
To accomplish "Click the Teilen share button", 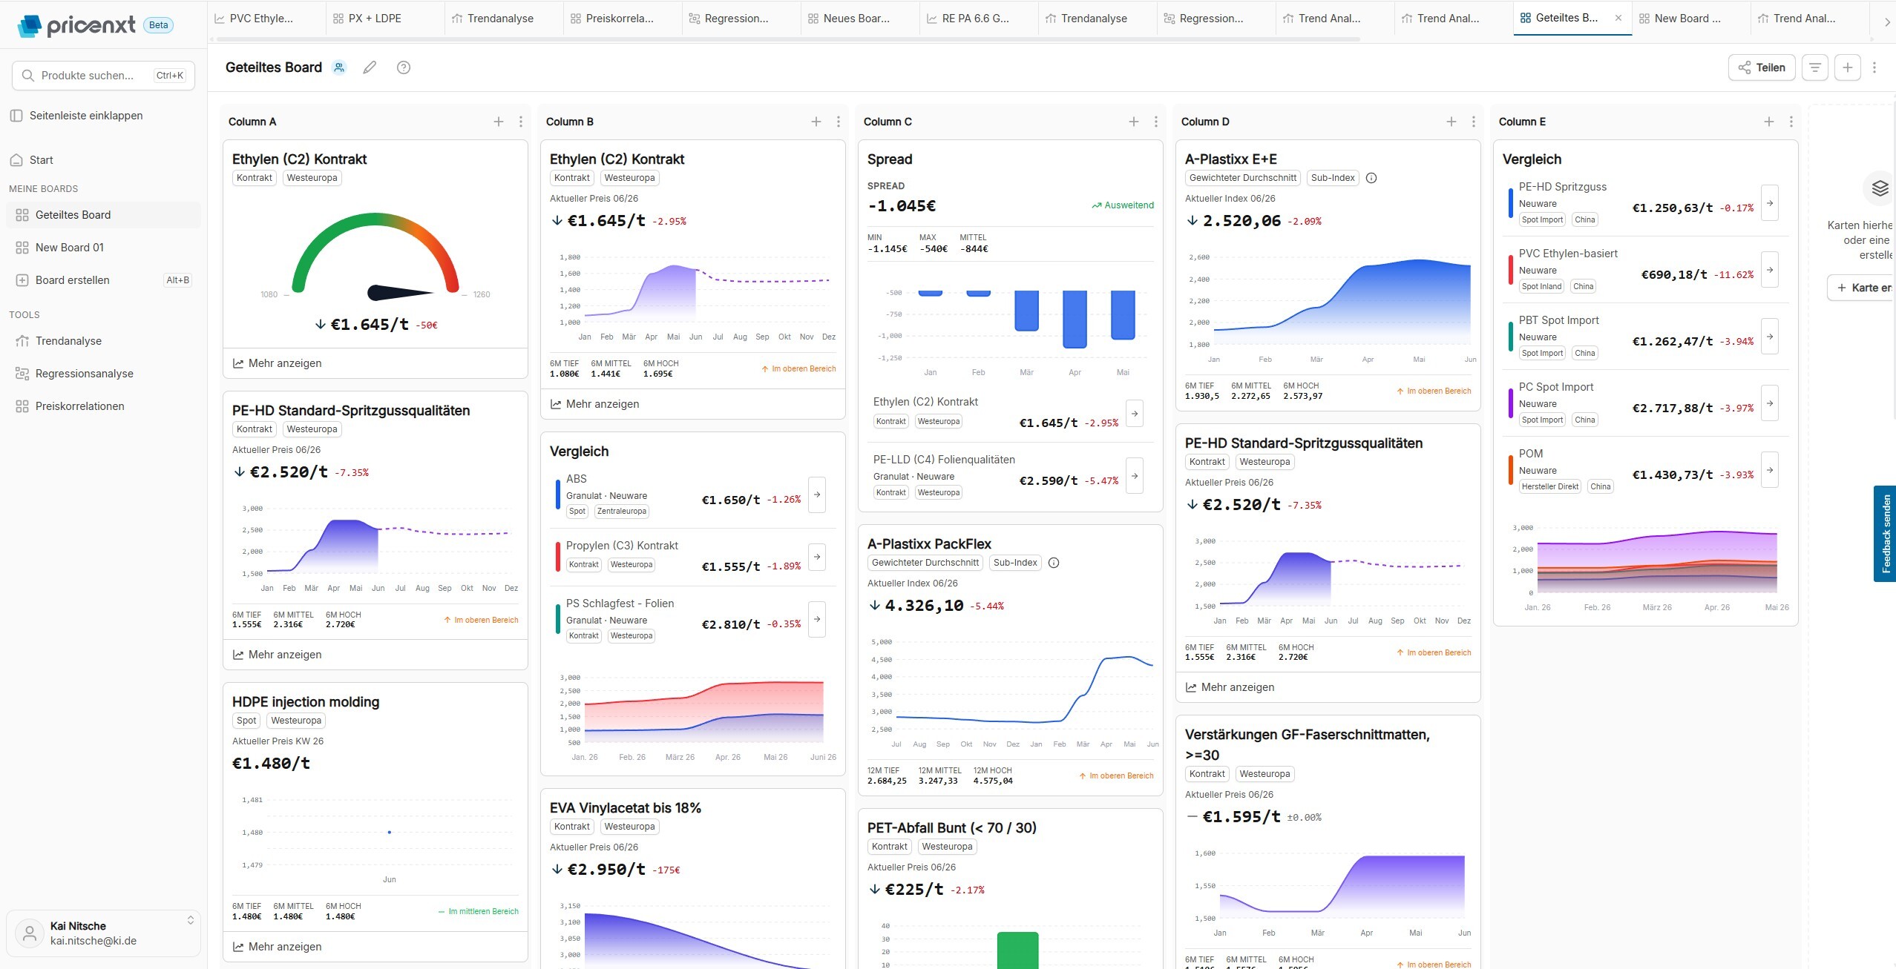I will pos(1762,67).
